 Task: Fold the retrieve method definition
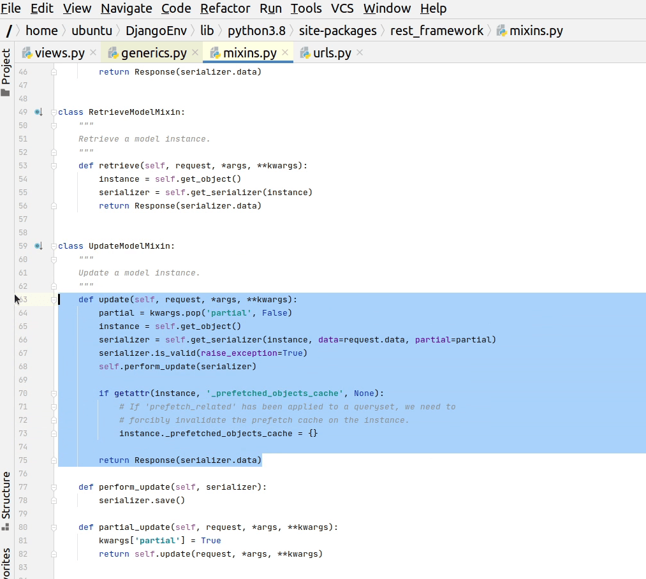[x=54, y=166]
